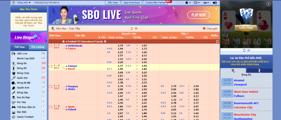Favorite the e-Spain vs e-Poland match
The height and width of the screenshot is (120, 281).
tap(63, 108)
